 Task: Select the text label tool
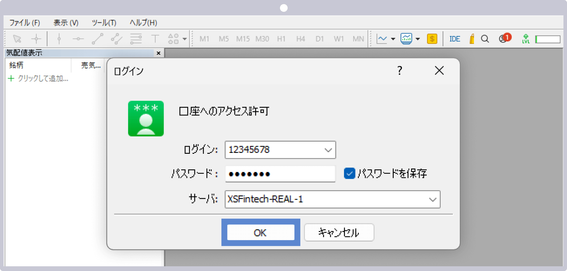click(155, 39)
